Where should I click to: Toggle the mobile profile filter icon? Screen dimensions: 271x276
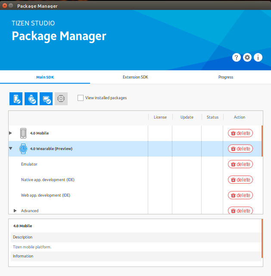pos(16,99)
